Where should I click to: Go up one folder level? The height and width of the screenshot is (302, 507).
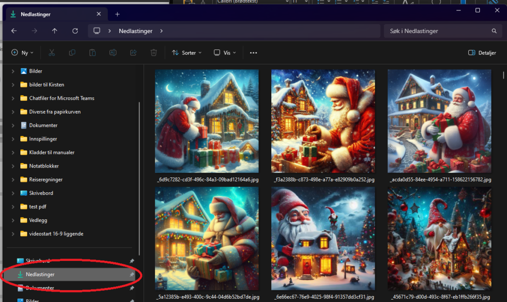point(54,31)
